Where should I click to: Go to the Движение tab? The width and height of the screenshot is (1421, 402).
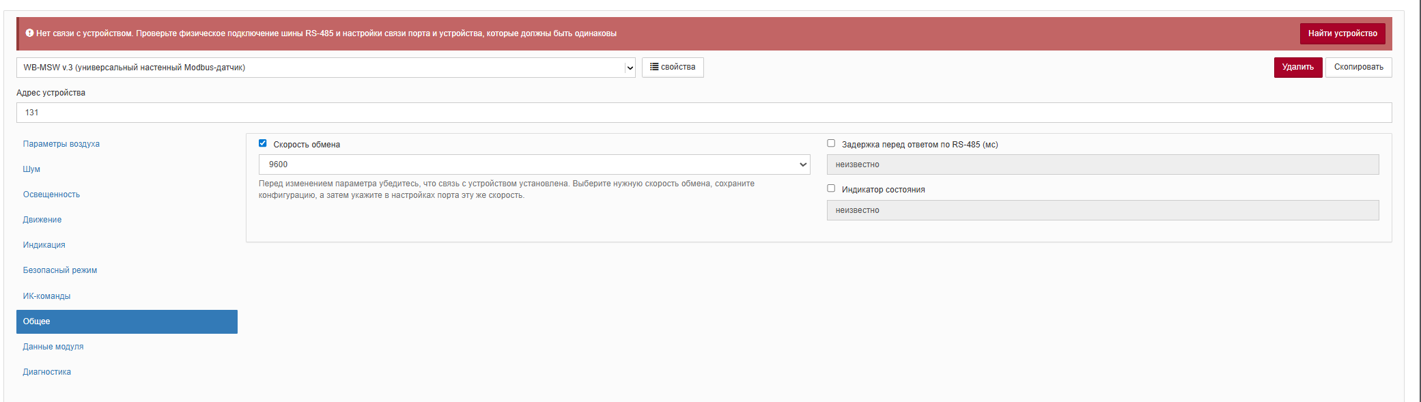tap(42, 220)
